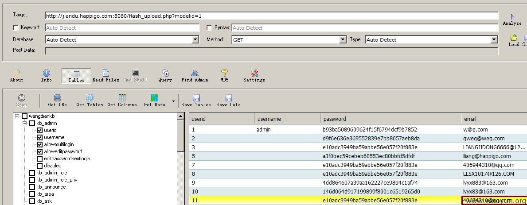Click the Post Data field
This screenshot has width=527, height=205.
[x=272, y=51]
